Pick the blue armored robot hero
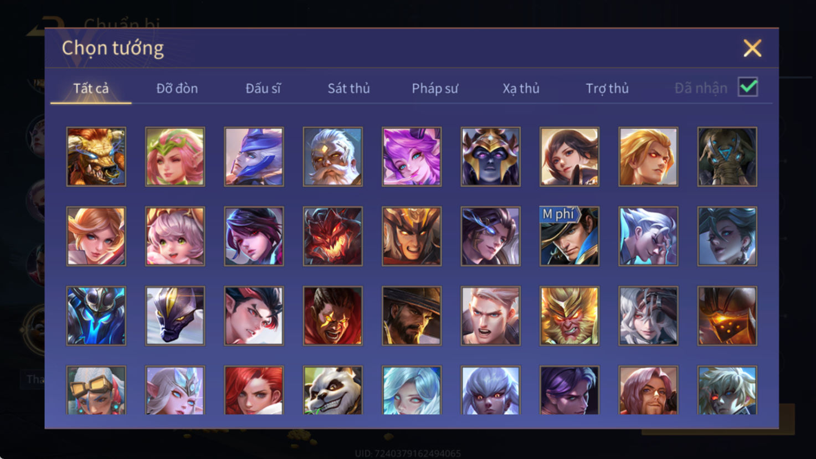 tap(96, 316)
